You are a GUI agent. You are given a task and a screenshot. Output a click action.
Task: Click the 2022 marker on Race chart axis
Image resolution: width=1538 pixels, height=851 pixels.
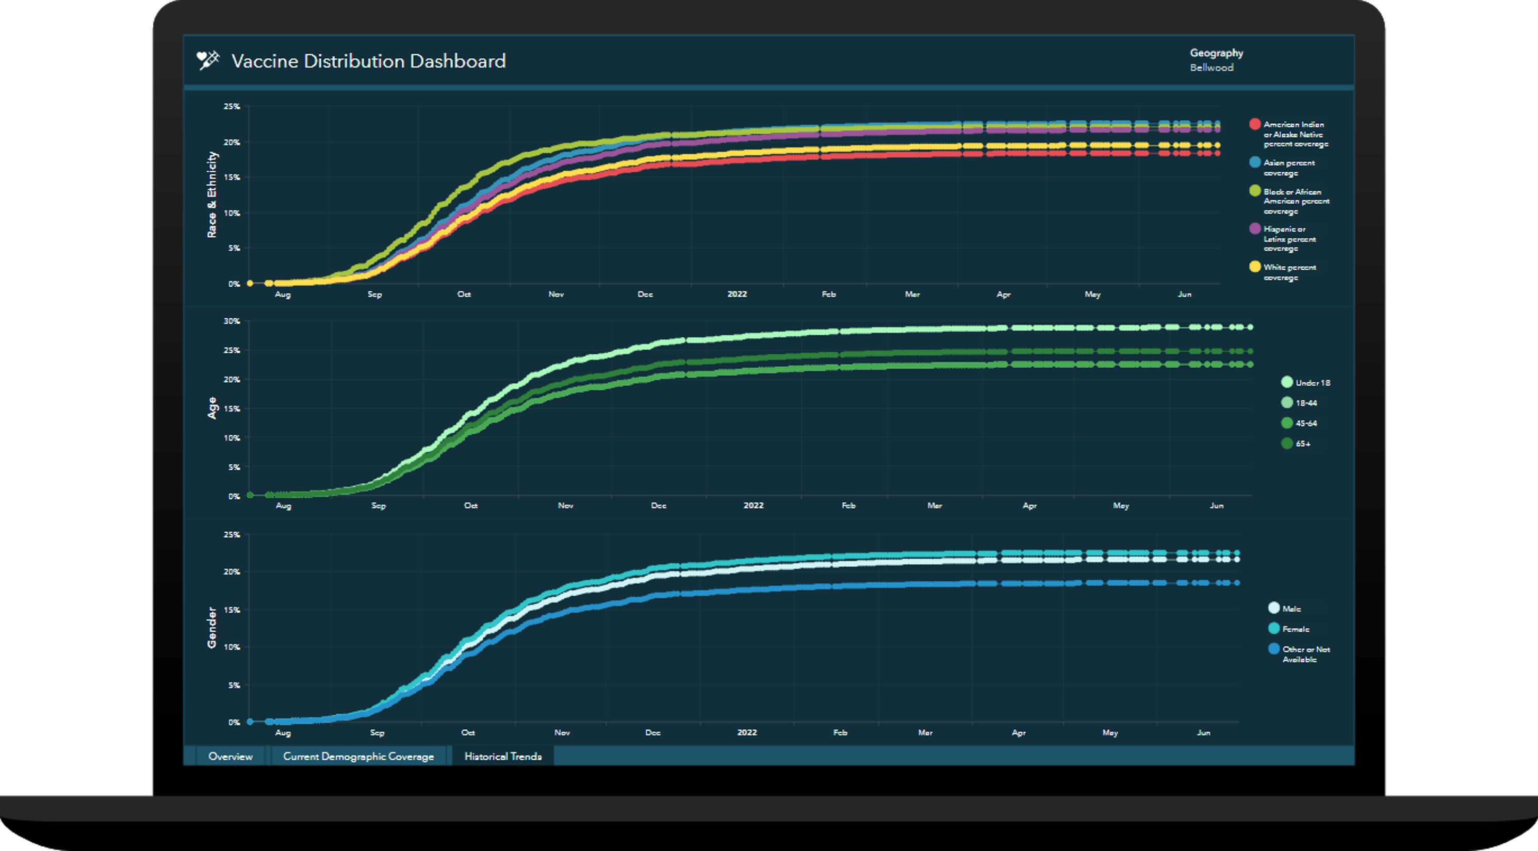point(737,294)
